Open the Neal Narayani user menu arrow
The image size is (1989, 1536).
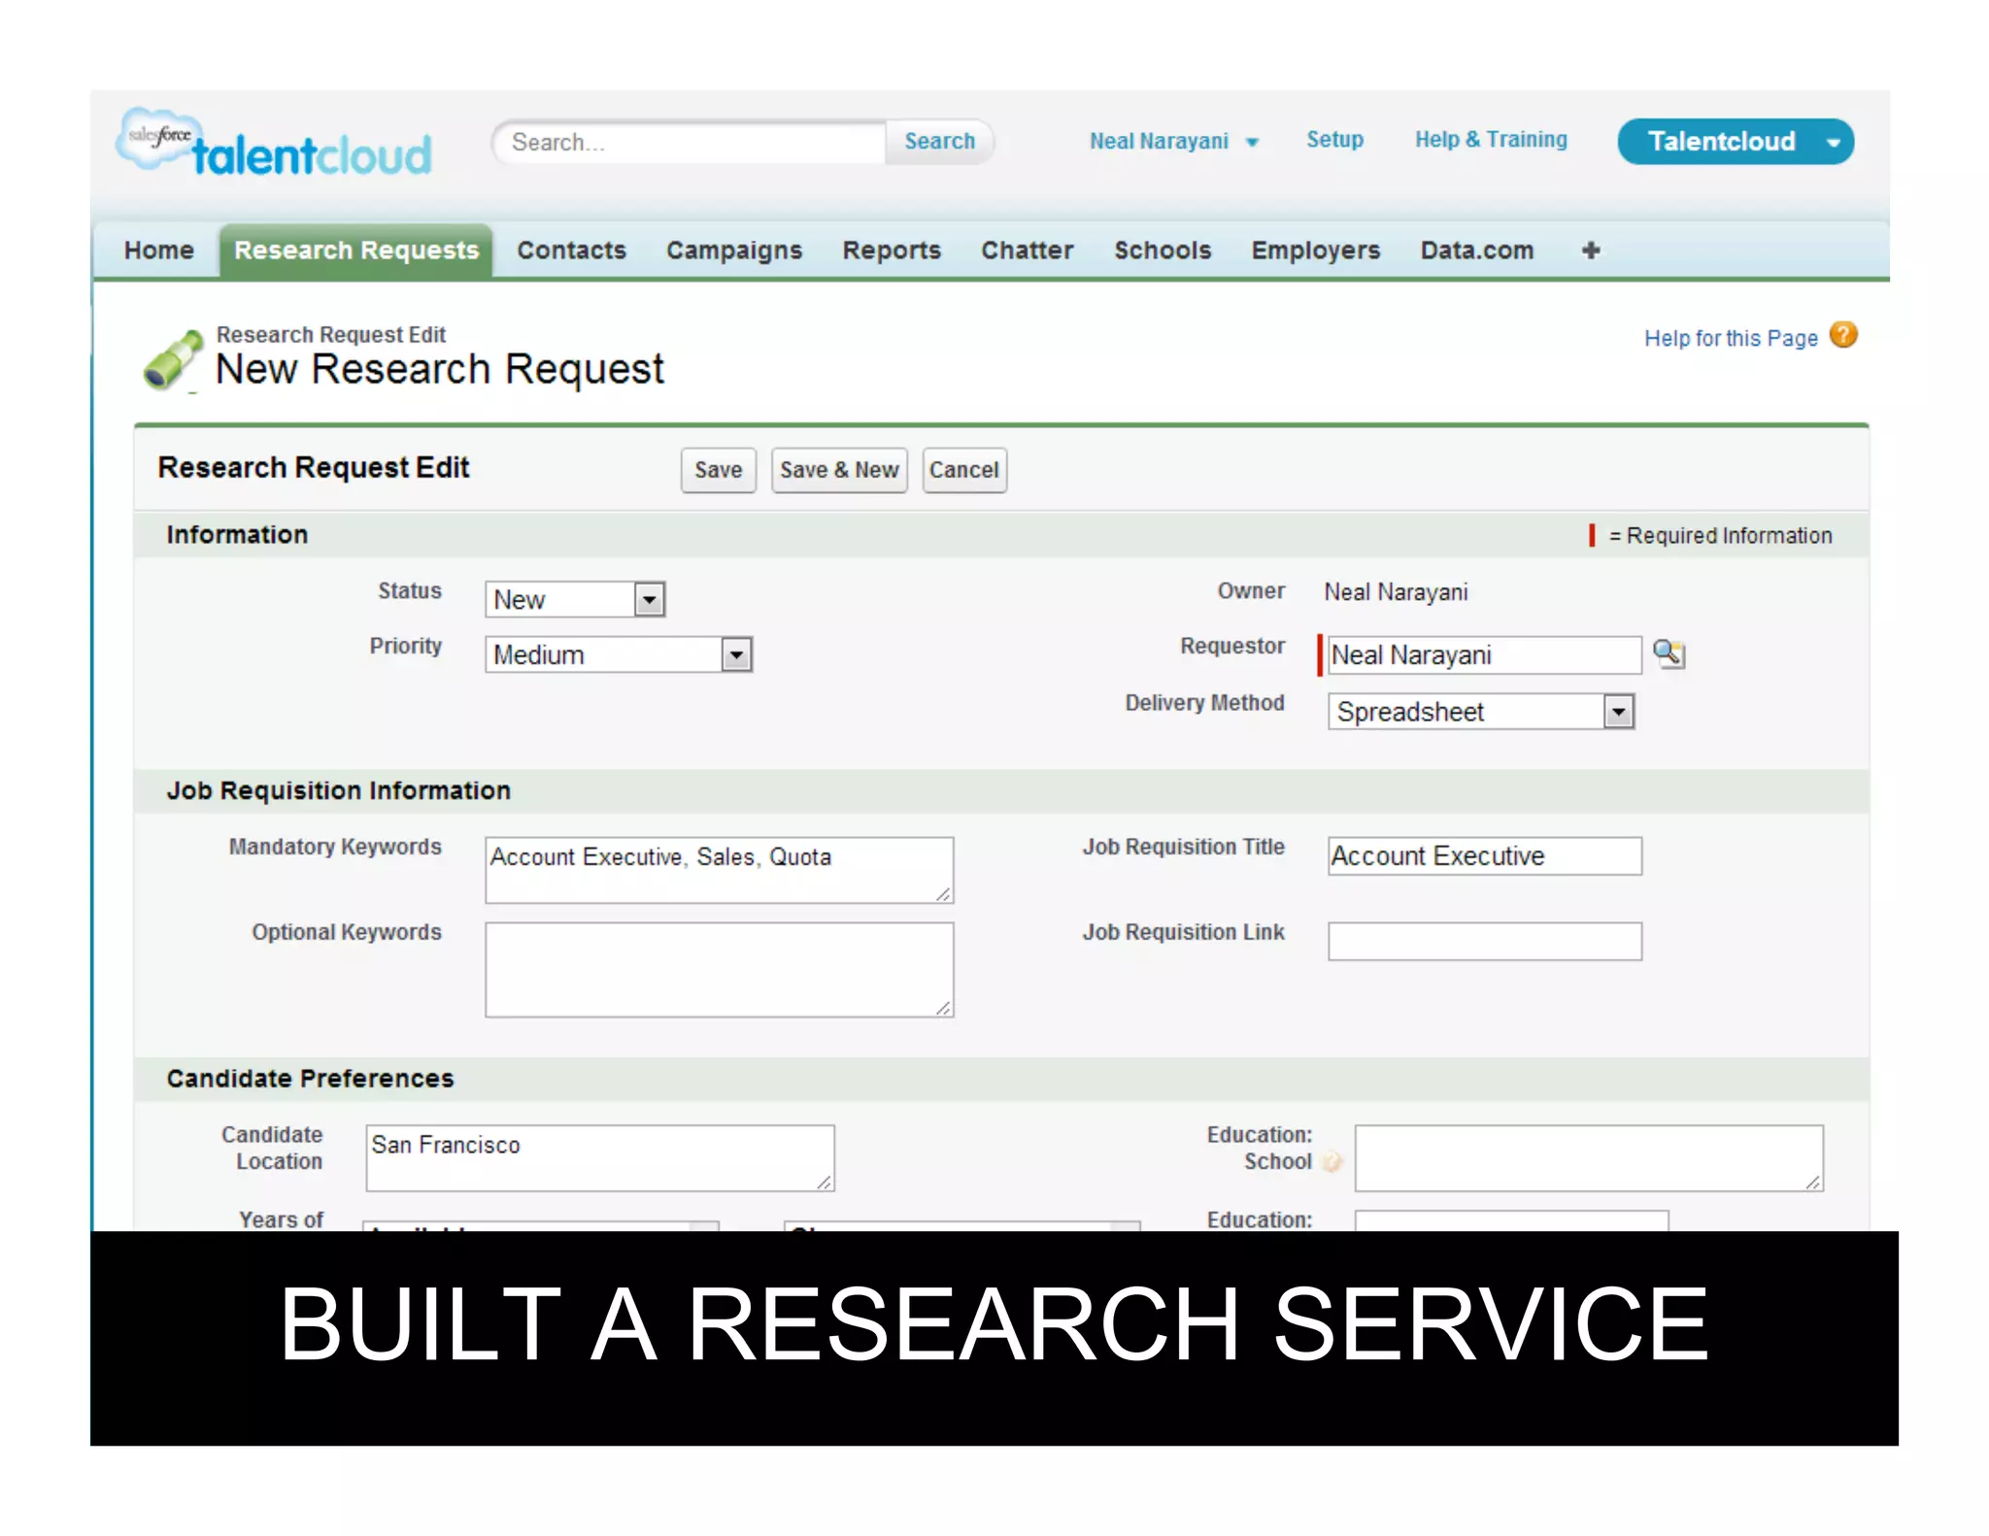click(x=1252, y=143)
